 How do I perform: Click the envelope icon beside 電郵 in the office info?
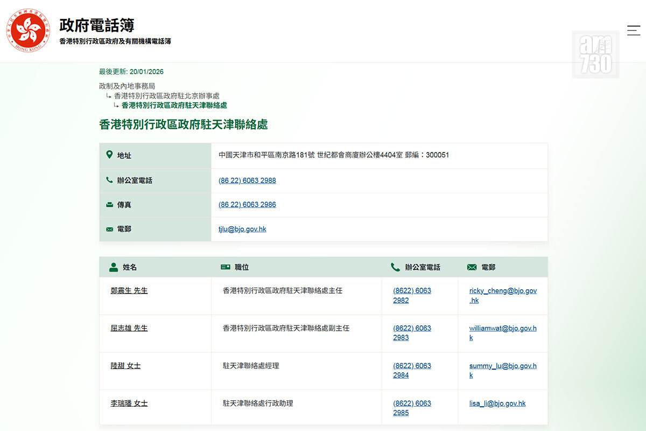point(109,229)
